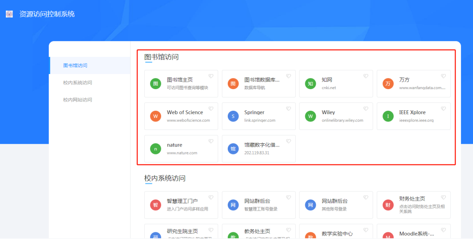Click the red 财 icon for 财务处主页
The width and height of the screenshot is (473, 239).
pos(388,205)
